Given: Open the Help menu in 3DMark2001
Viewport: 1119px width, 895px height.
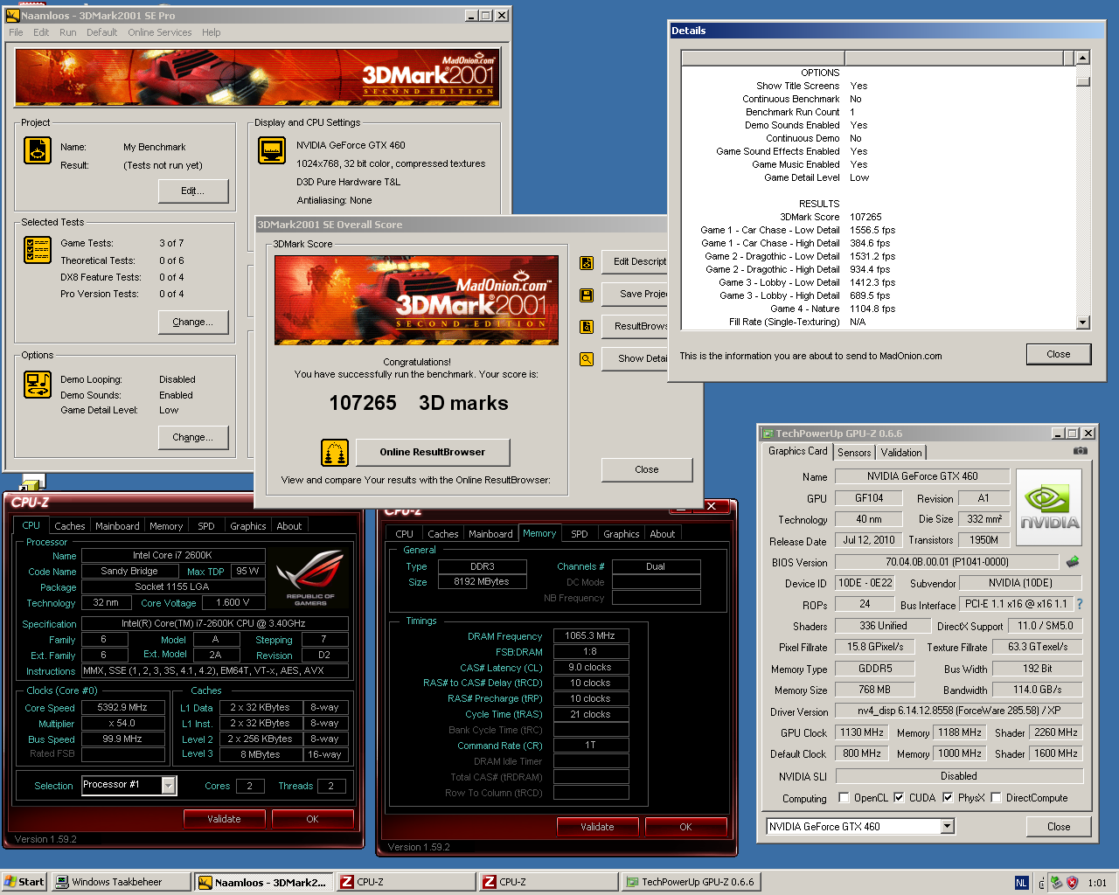Looking at the screenshot, I should click(212, 32).
